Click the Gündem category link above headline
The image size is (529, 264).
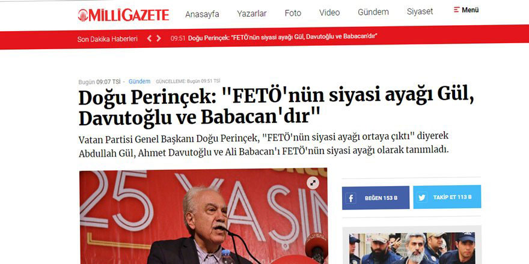pyautogui.click(x=139, y=82)
